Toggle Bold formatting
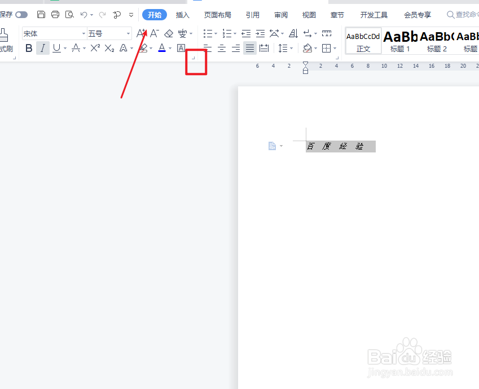The image size is (479, 389). click(x=29, y=49)
